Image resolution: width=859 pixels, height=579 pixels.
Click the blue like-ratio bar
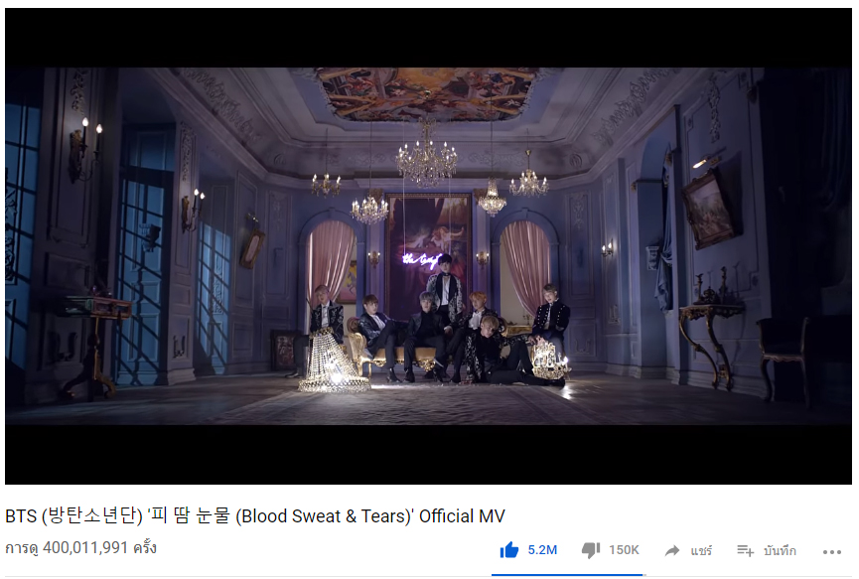coord(567,575)
